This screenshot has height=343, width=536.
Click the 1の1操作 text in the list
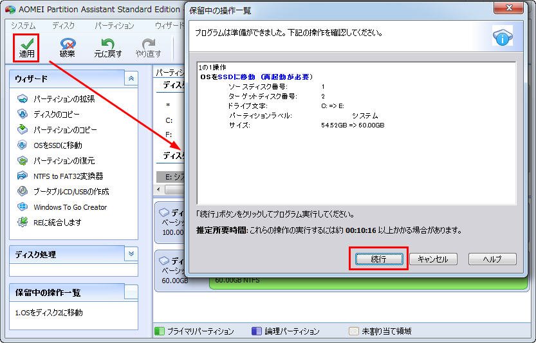coord(212,68)
